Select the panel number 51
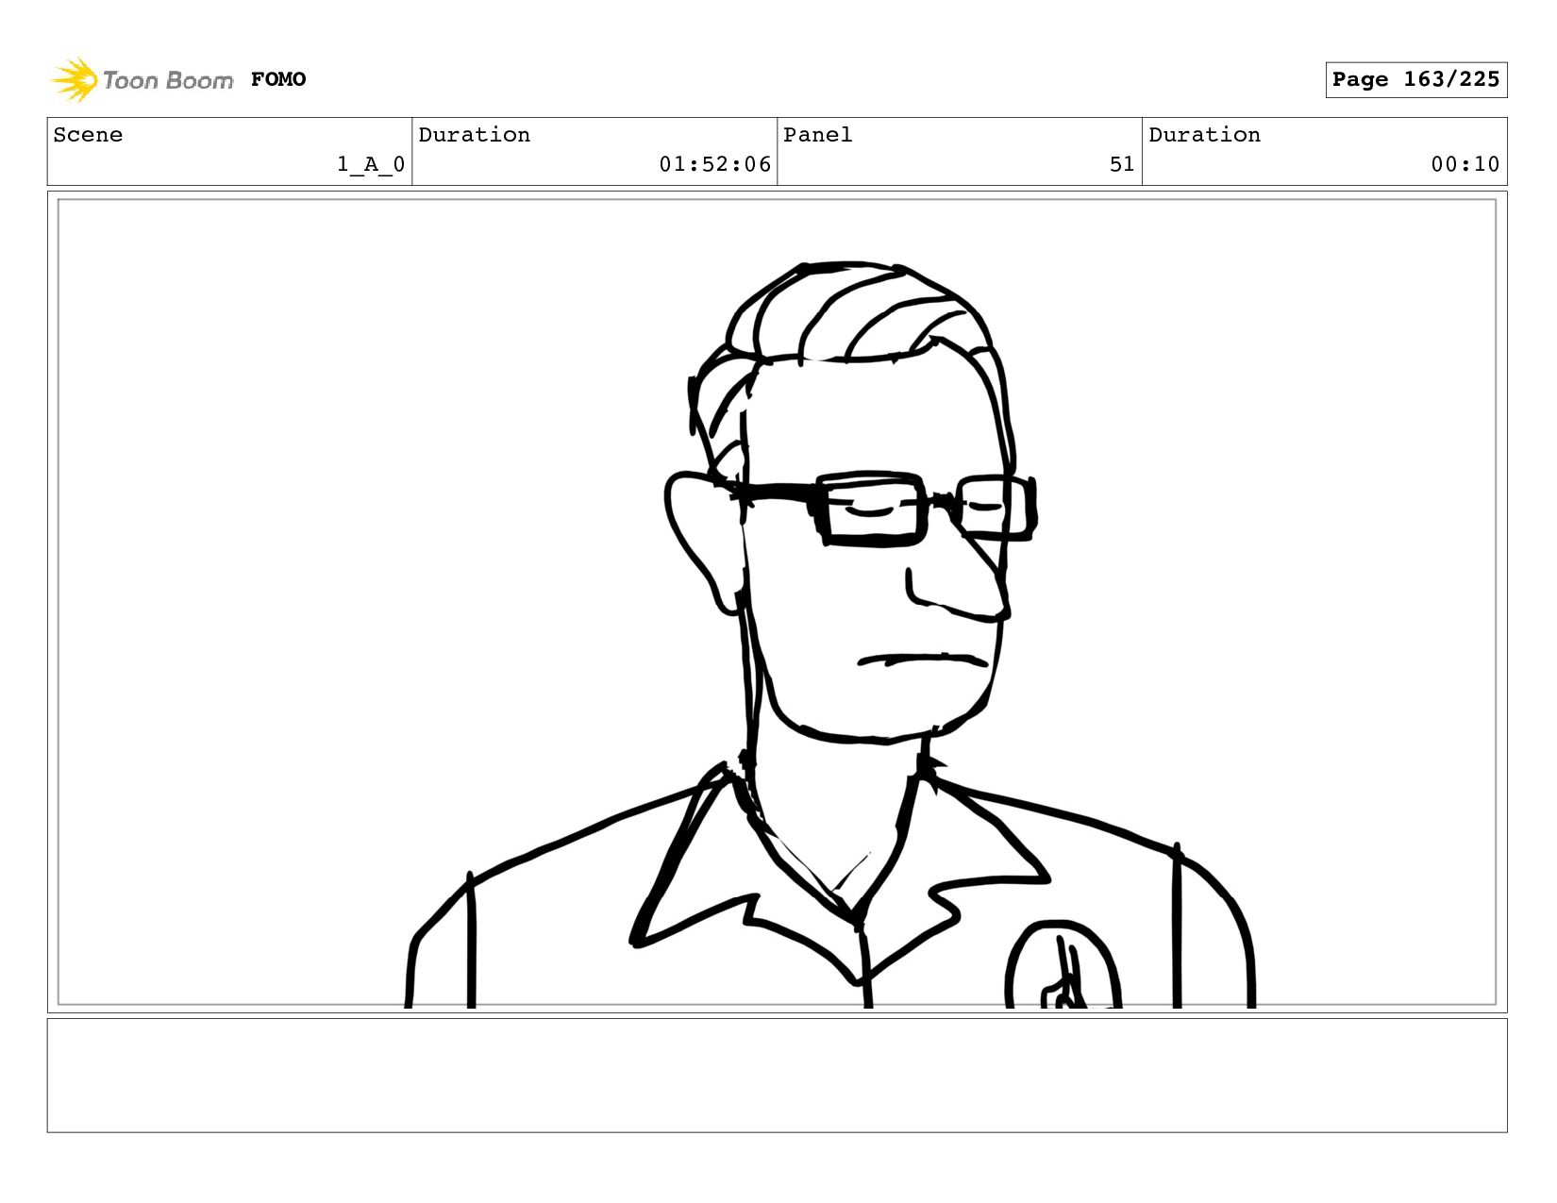1557x1203 pixels. tap(1122, 164)
